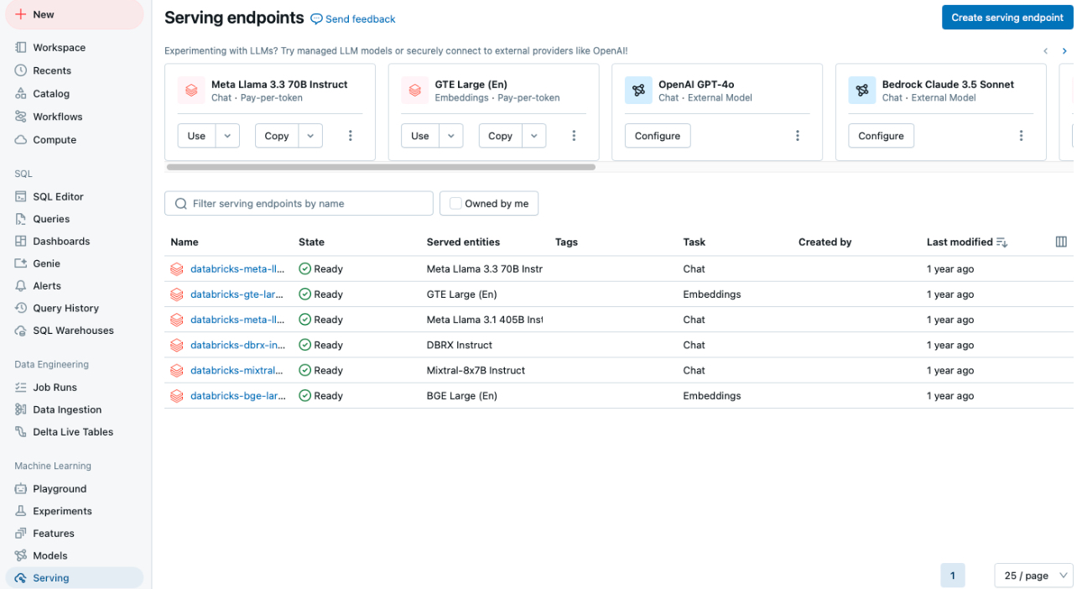1082x589 pixels.
Task: Expand the Copy dropdown on Meta Llama card
Action: click(x=310, y=136)
